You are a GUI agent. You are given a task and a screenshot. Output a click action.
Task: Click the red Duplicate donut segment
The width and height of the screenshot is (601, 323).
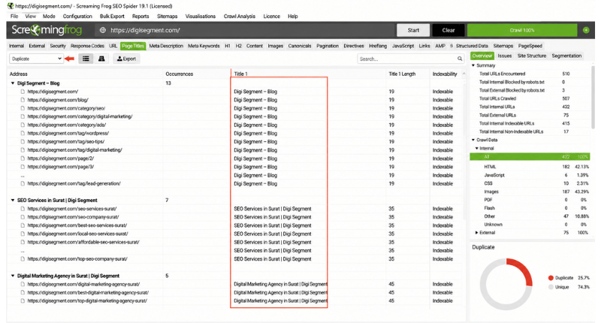pos(523,270)
